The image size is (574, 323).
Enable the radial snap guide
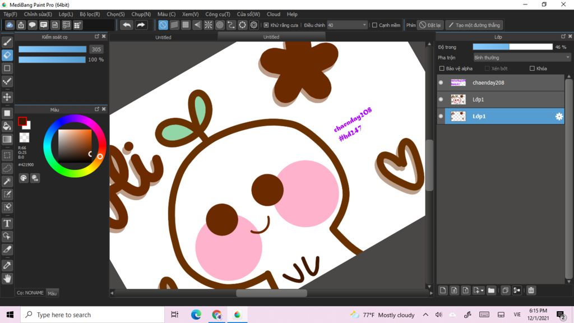[209, 25]
